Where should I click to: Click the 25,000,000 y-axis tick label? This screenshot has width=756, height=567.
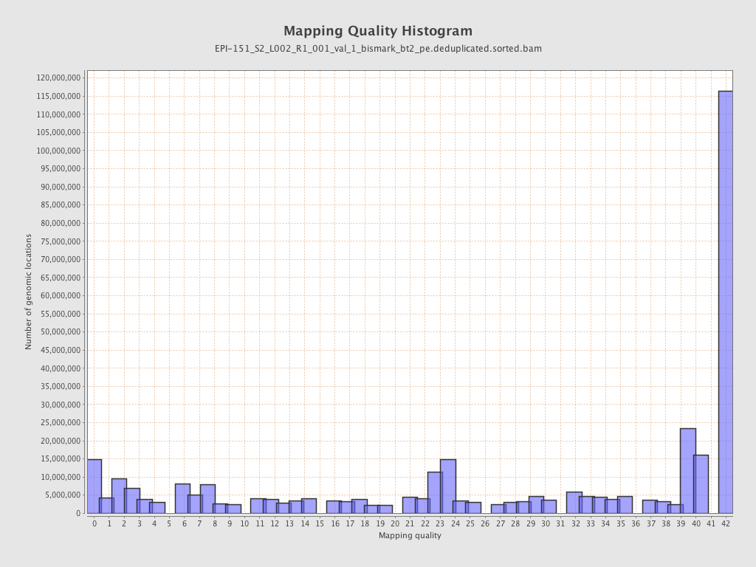tap(61, 423)
